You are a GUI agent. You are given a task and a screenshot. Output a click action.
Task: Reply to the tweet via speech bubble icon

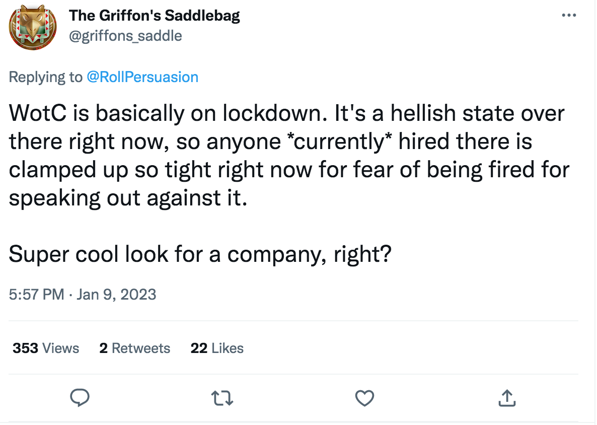(x=80, y=398)
